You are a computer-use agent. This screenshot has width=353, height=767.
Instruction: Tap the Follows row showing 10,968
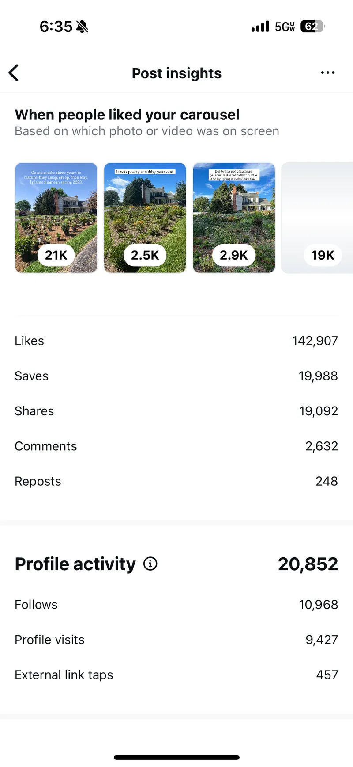(x=176, y=605)
